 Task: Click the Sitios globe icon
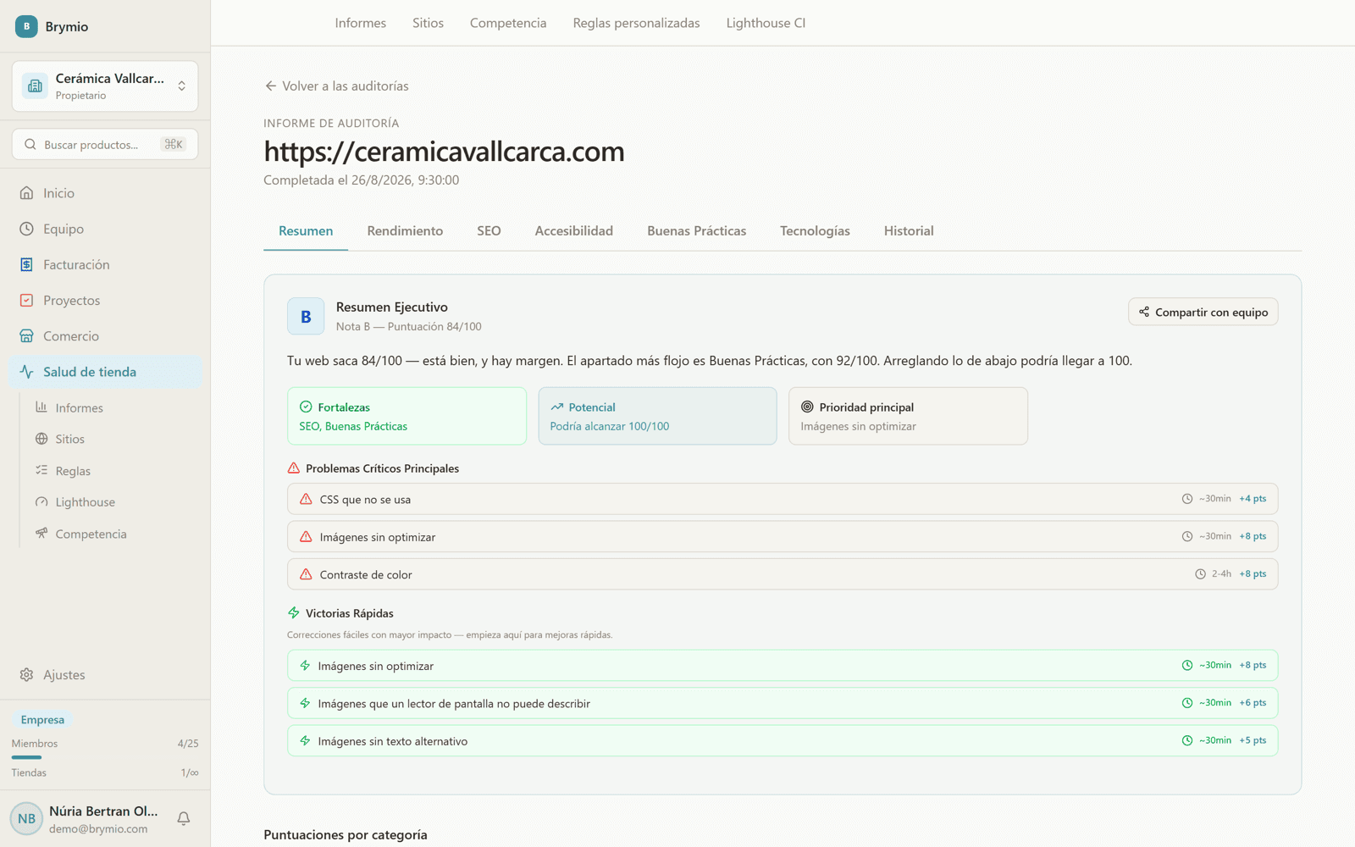coord(41,439)
